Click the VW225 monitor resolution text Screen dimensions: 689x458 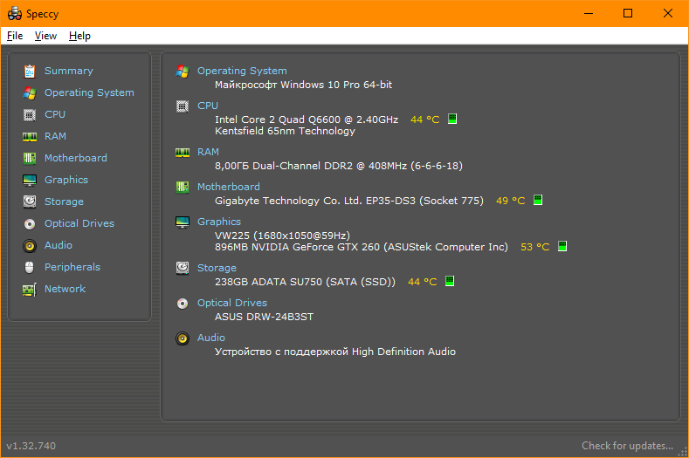click(282, 236)
